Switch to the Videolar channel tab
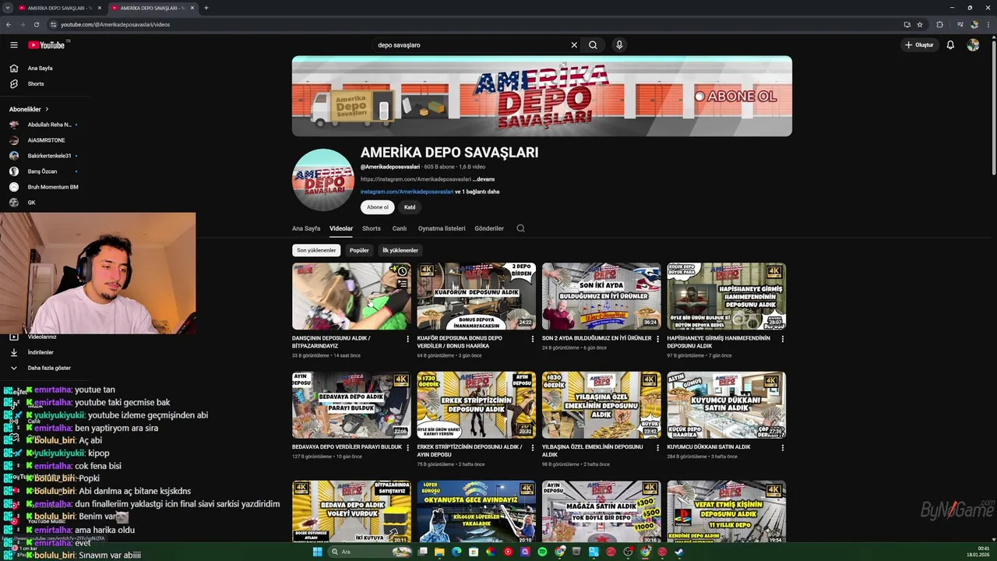 click(x=341, y=228)
